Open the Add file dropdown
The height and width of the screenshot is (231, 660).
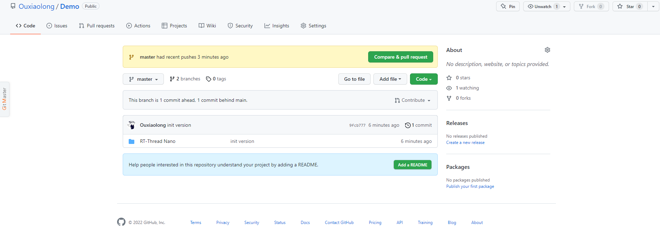(x=390, y=79)
